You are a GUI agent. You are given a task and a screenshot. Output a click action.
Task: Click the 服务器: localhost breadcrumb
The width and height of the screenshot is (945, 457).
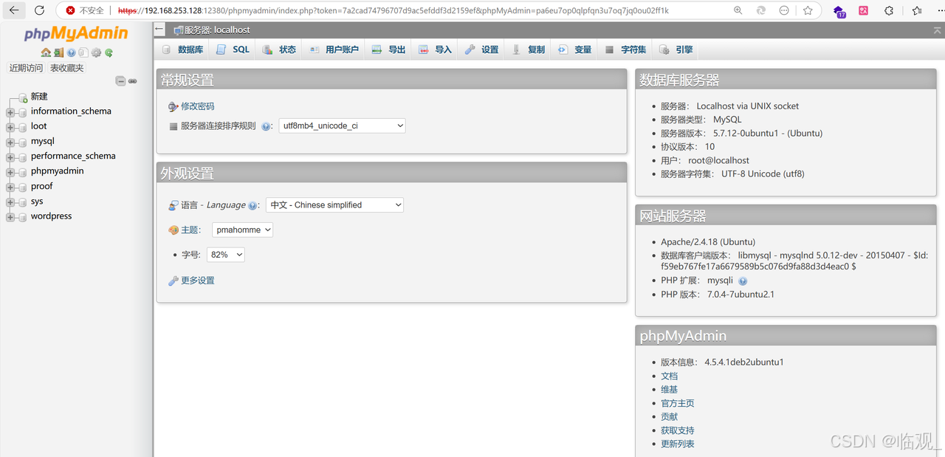point(217,30)
